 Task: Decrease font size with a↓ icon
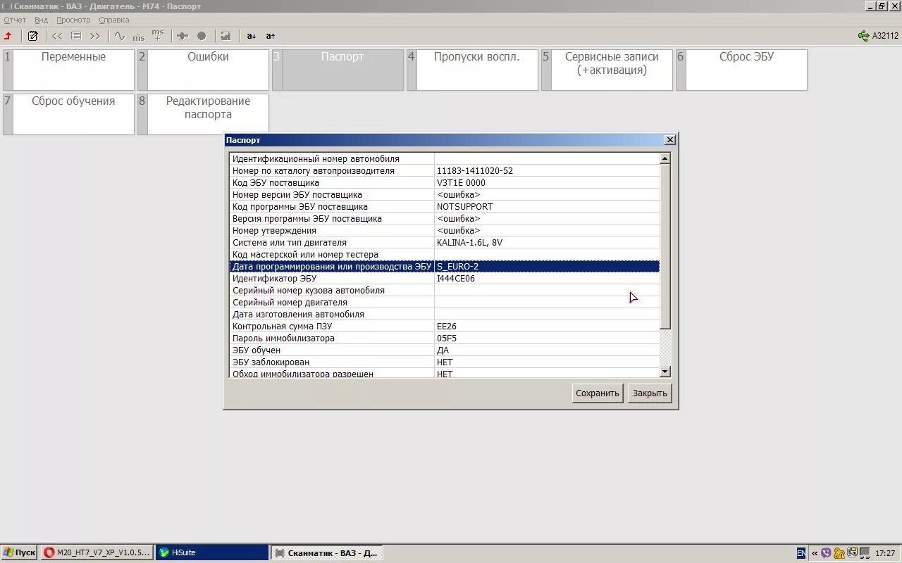tap(252, 36)
